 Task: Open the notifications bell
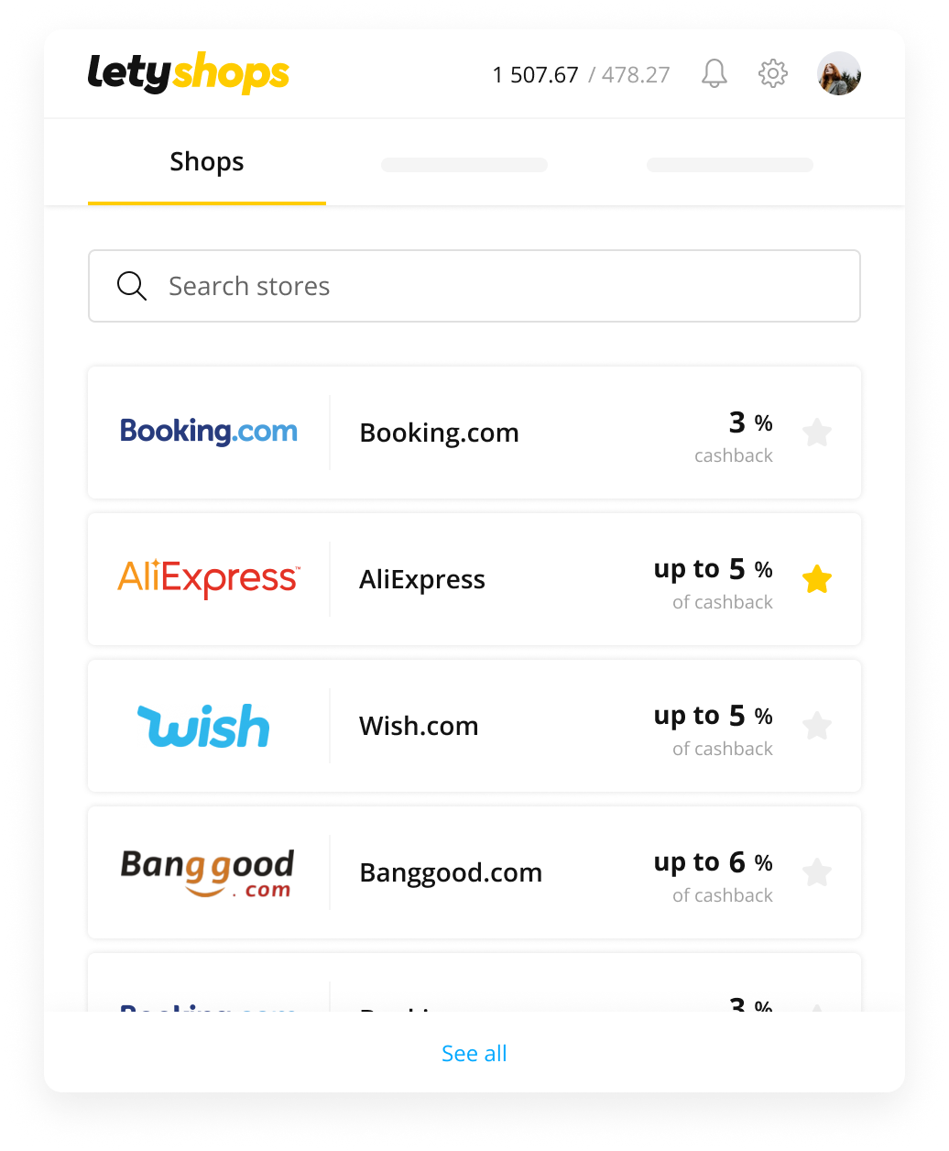pos(714,73)
